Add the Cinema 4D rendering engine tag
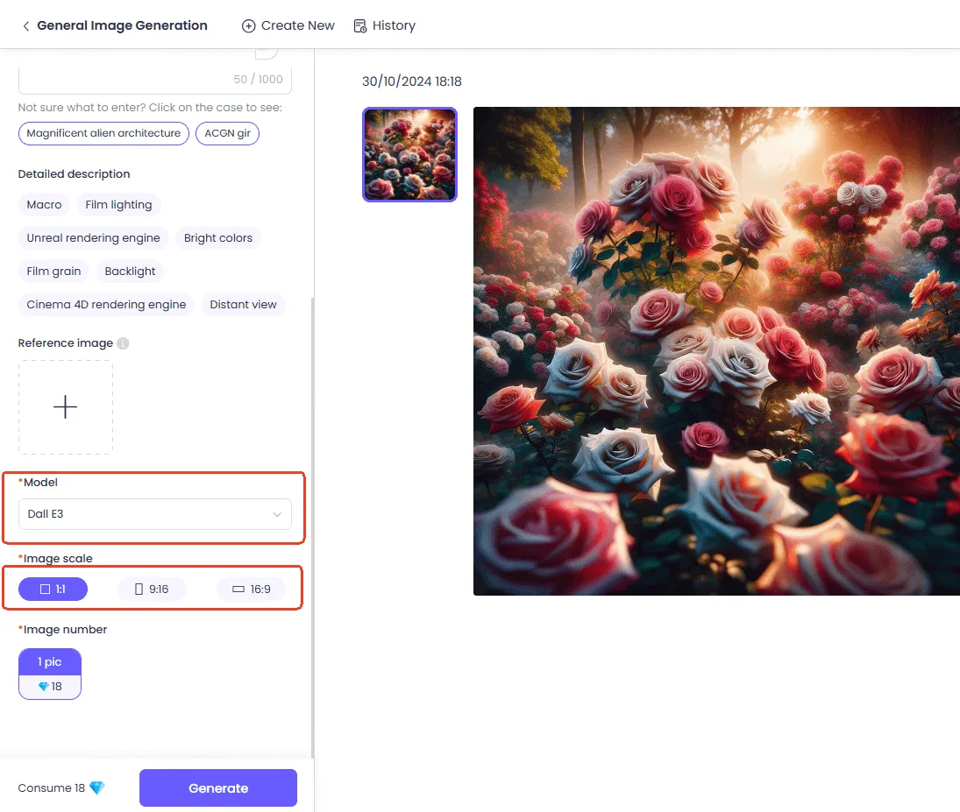 tap(106, 305)
